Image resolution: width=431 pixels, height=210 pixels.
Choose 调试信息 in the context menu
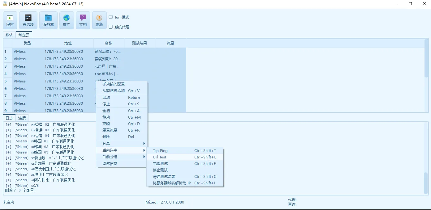point(122,164)
